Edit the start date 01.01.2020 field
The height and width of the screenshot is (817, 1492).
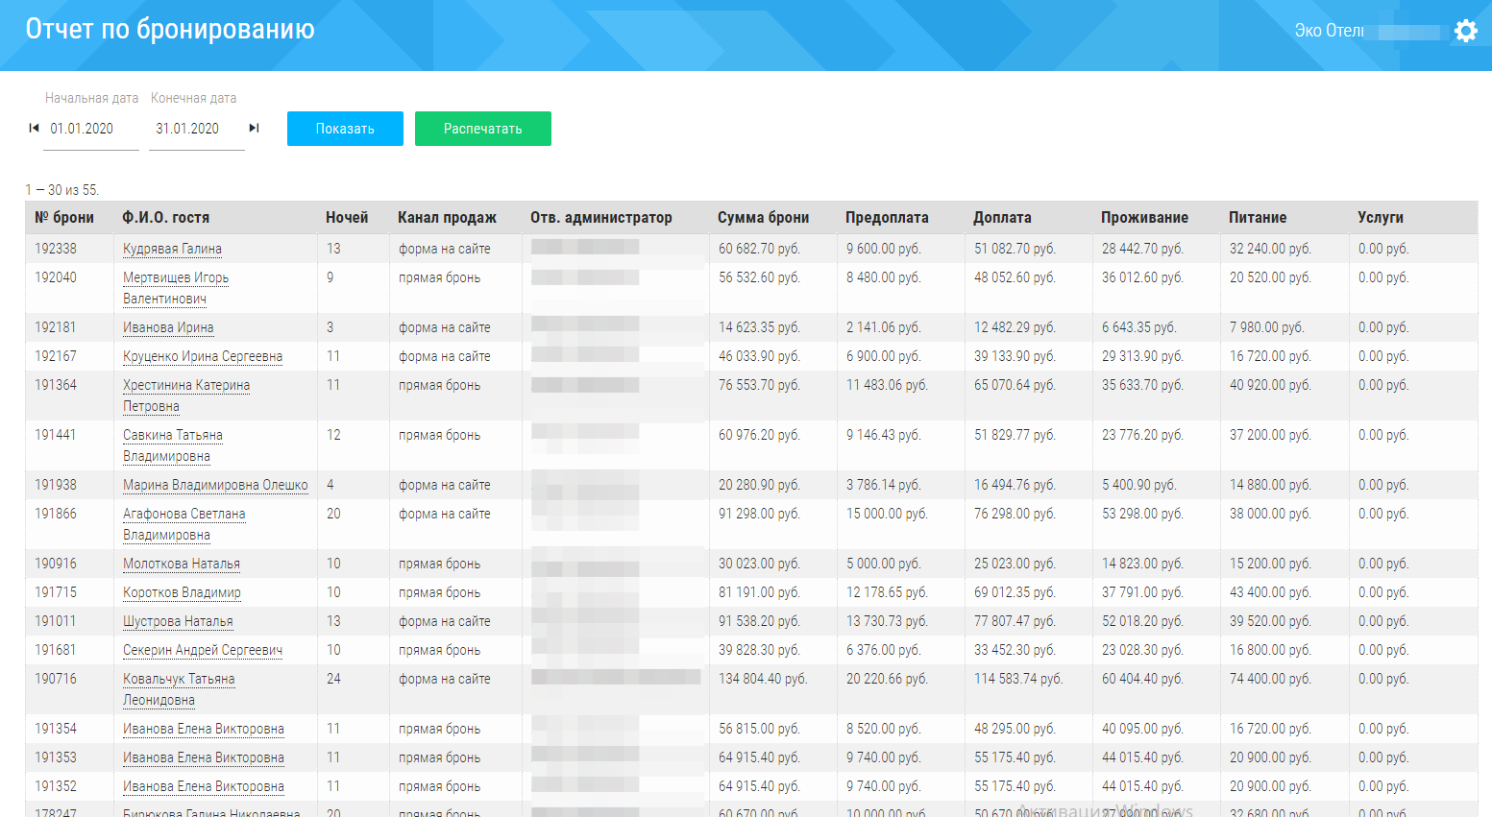pyautogui.click(x=92, y=130)
